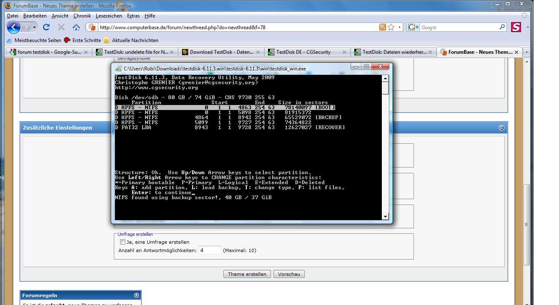Open the Datei menu
Screen dimensions: 559x305
pyautogui.click(x=13, y=16)
